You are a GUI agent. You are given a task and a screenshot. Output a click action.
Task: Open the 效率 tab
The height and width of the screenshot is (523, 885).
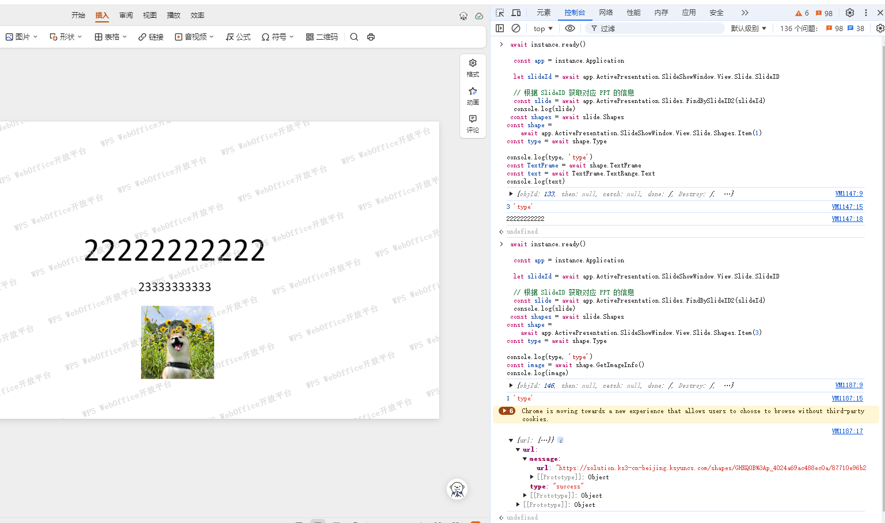tap(197, 16)
